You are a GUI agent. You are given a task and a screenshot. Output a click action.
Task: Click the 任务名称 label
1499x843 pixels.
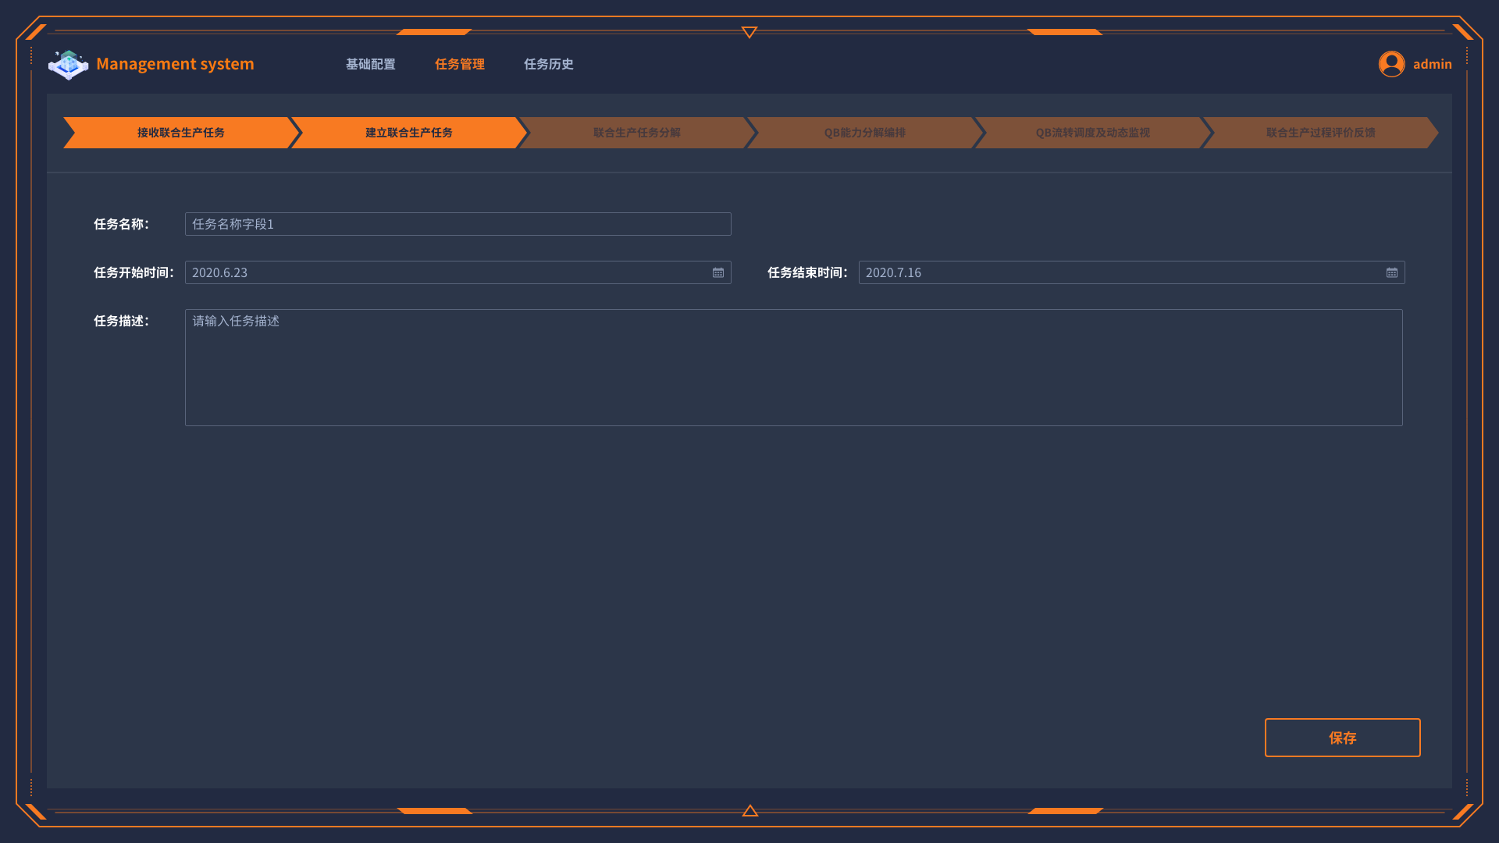tap(121, 224)
